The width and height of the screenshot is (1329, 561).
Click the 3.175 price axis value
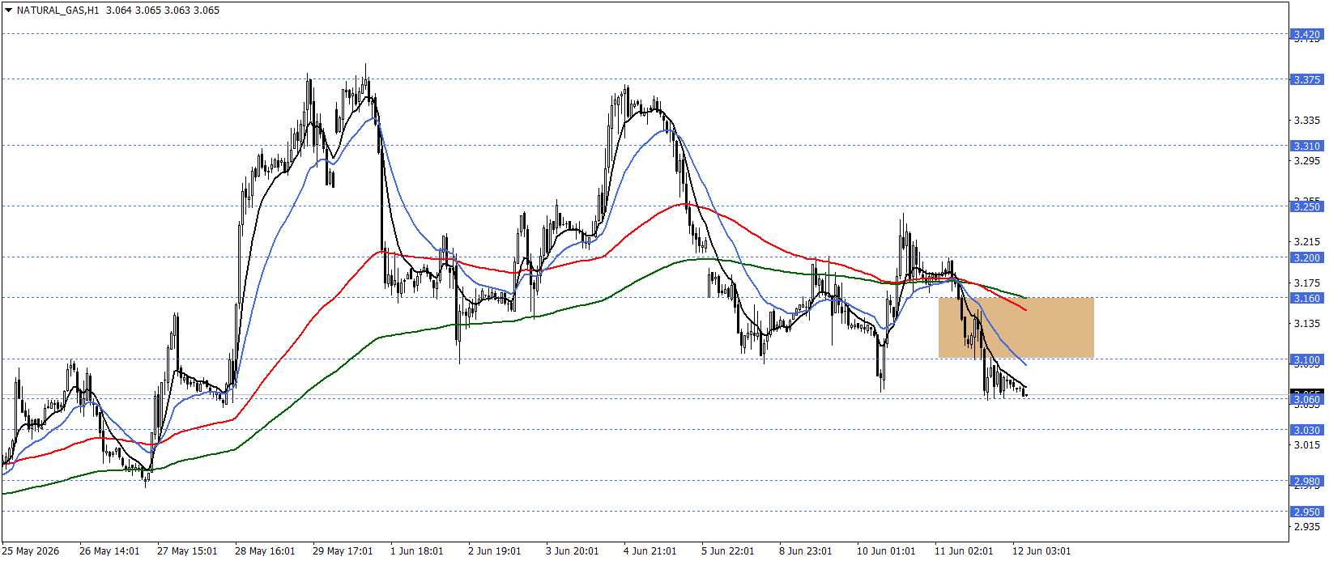(1306, 283)
